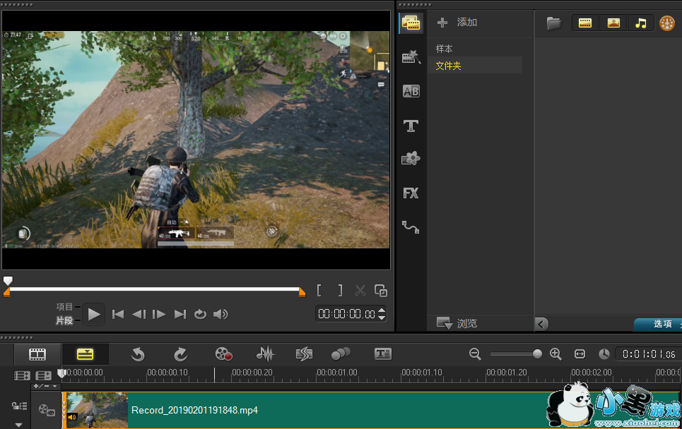
Task: Toggle video files filter in library
Action: pos(584,23)
